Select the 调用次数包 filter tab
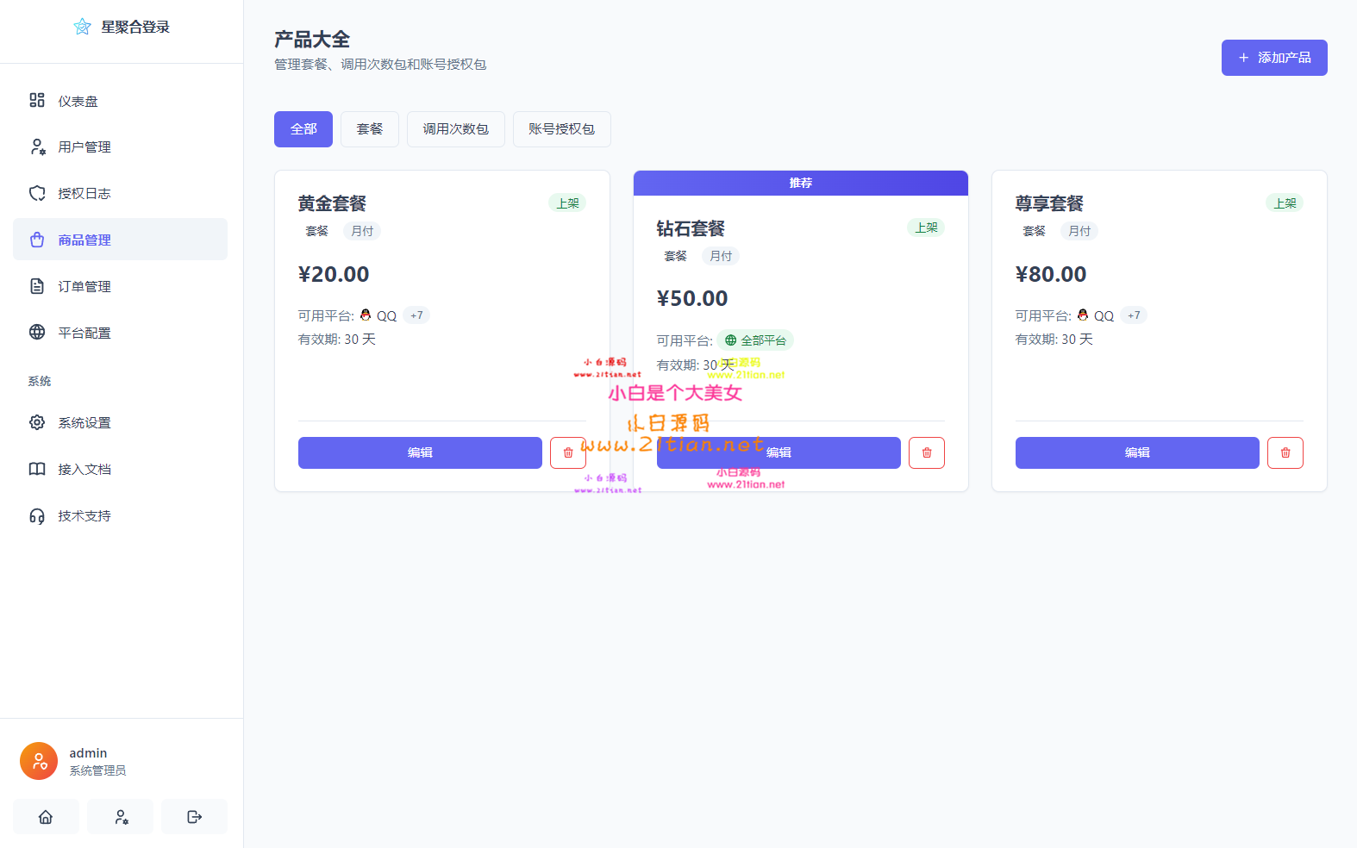This screenshot has height=848, width=1357. point(456,129)
